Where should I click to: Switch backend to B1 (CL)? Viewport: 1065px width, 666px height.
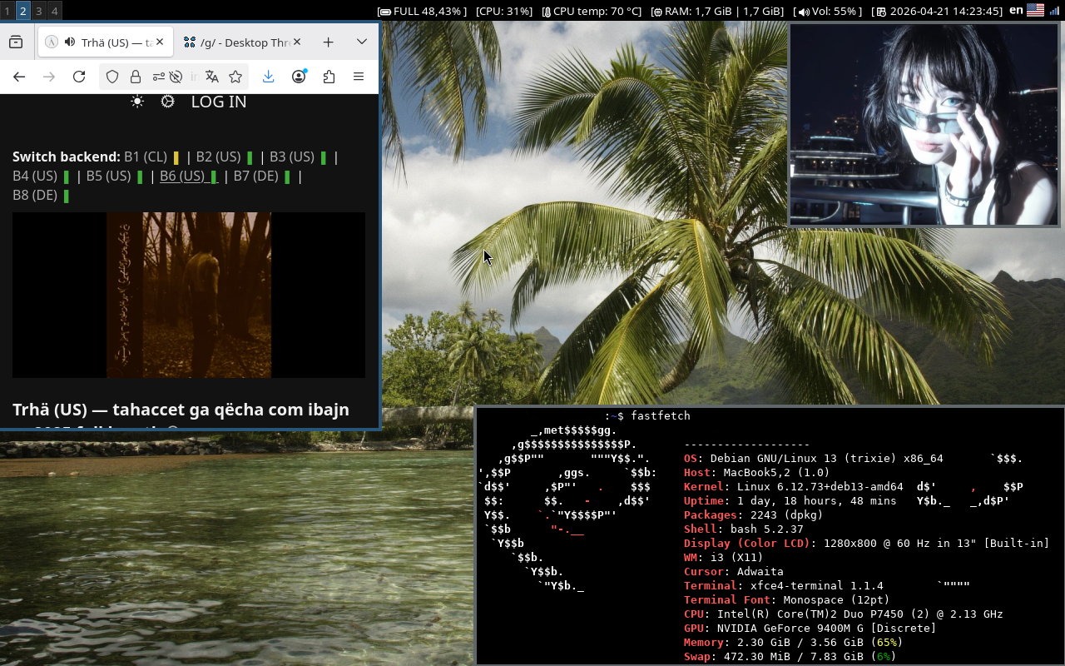coord(151,157)
